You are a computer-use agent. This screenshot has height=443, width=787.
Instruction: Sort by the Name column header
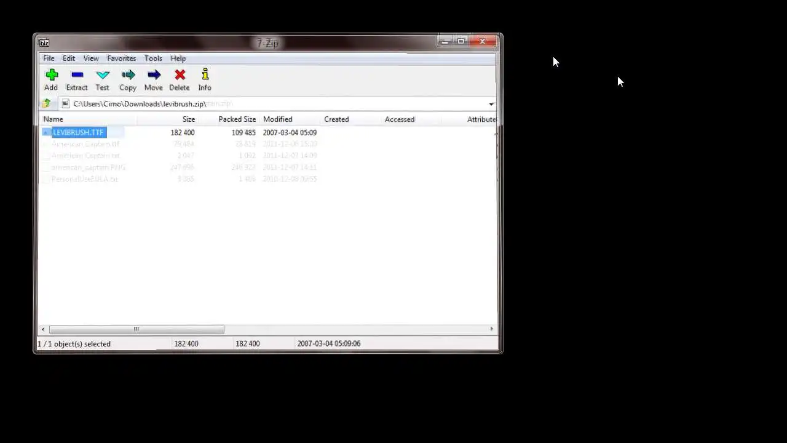[89, 119]
